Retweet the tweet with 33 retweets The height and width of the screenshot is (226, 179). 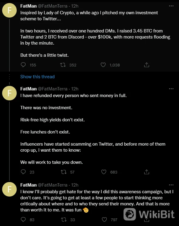click(x=64, y=220)
